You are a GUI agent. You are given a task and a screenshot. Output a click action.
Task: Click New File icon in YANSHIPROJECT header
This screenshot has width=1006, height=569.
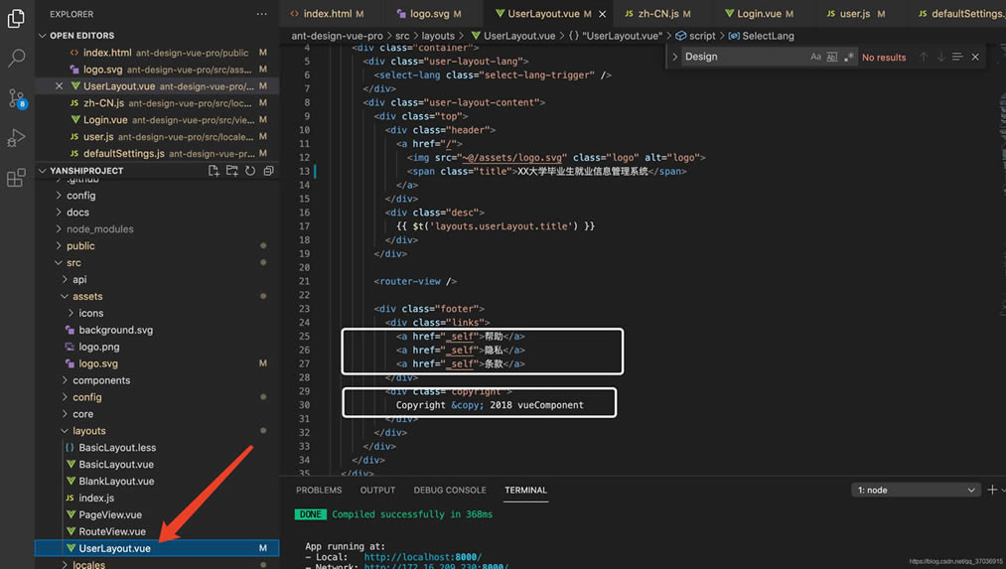tap(214, 171)
